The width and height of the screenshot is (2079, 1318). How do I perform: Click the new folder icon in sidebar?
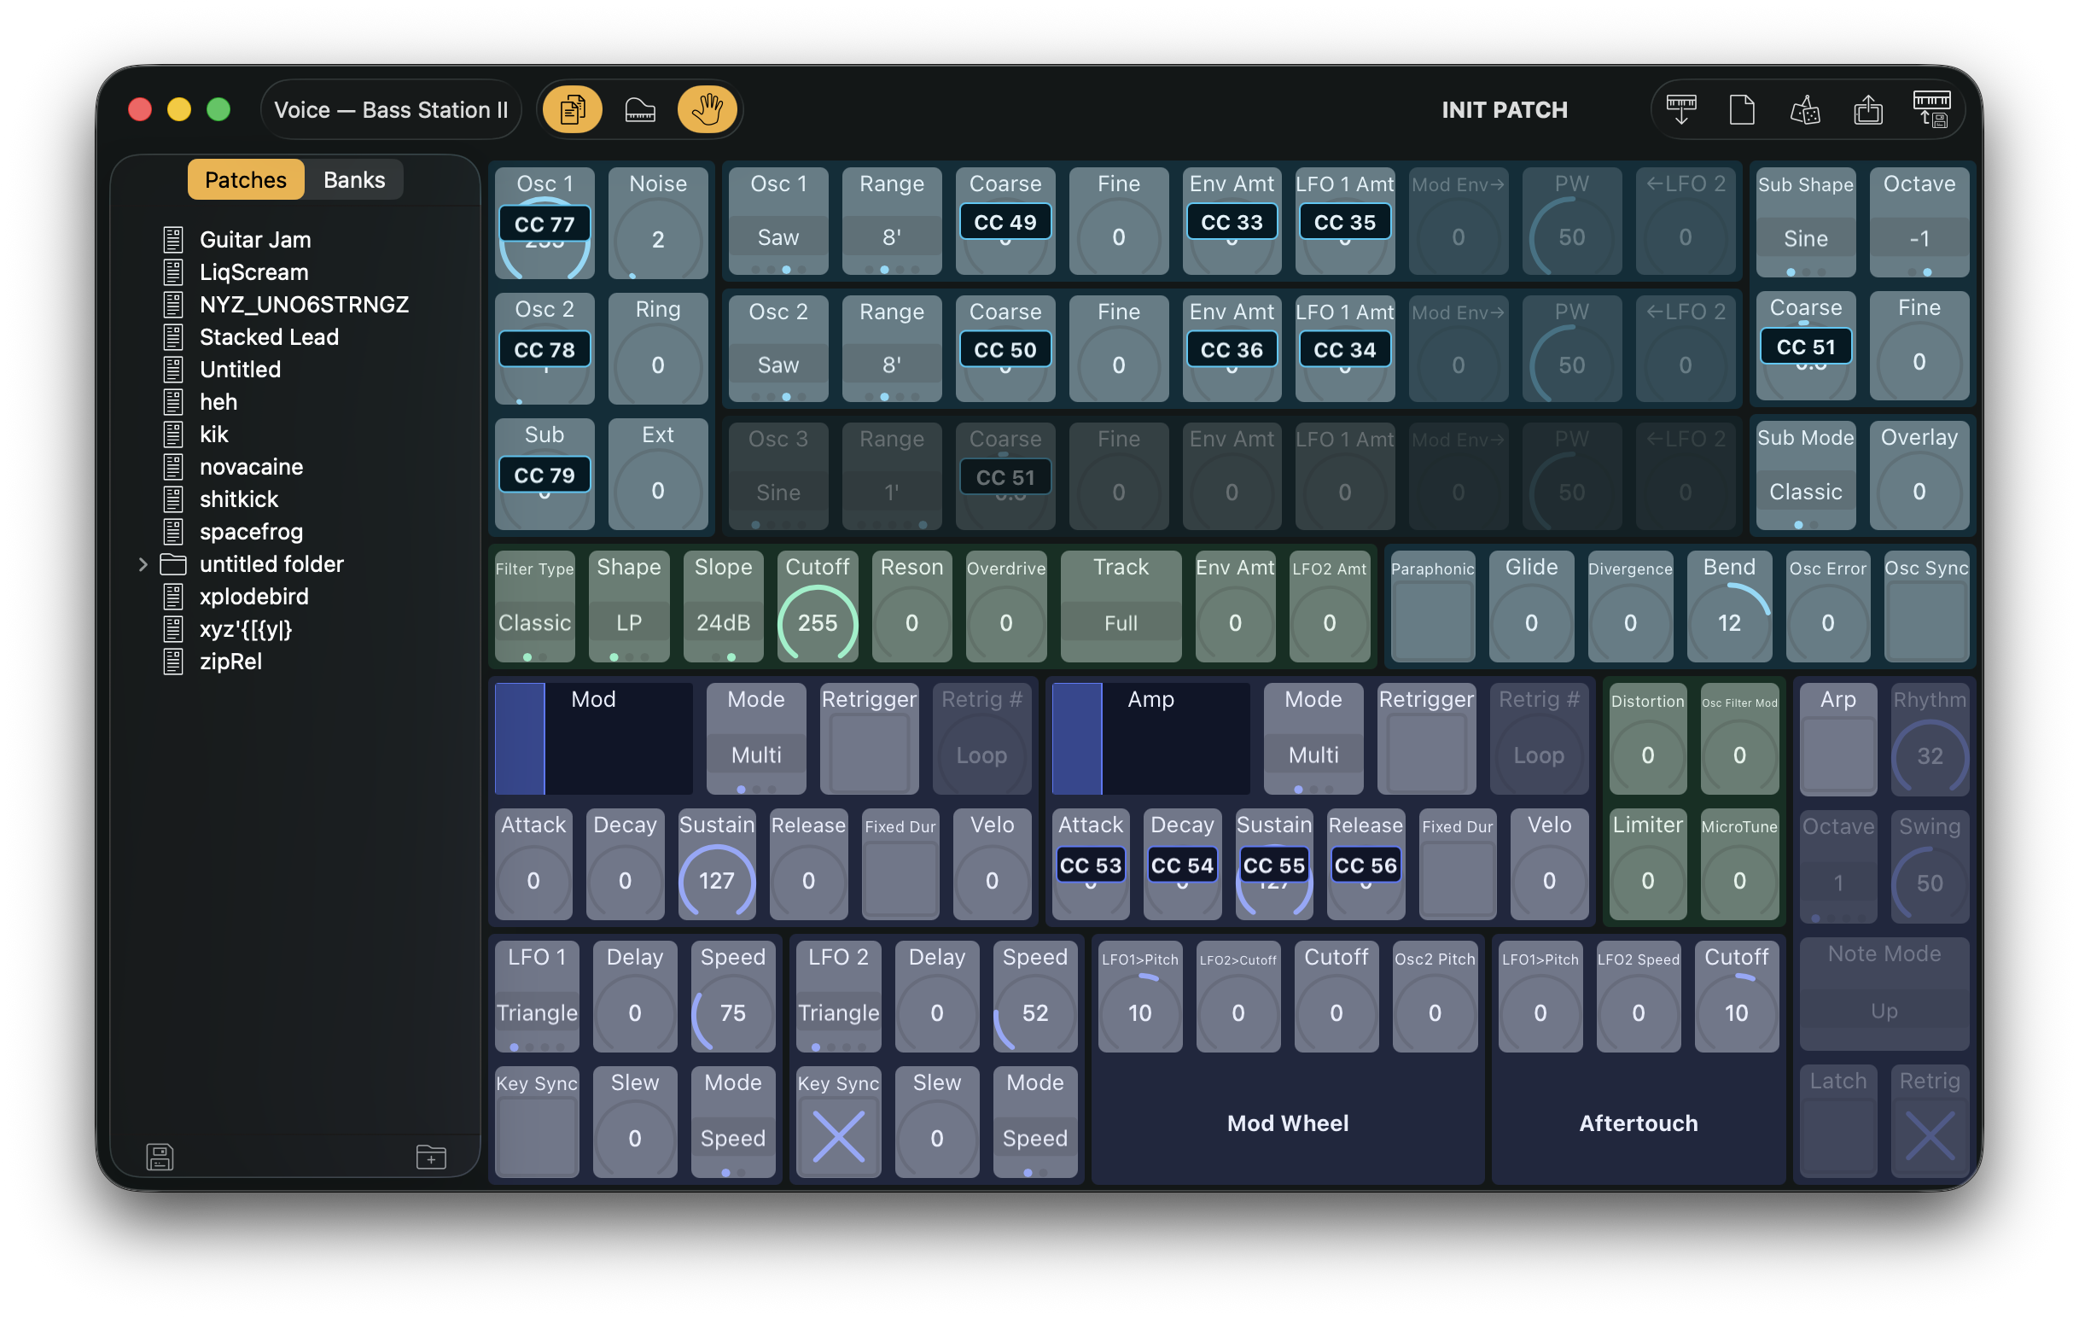tap(431, 1157)
